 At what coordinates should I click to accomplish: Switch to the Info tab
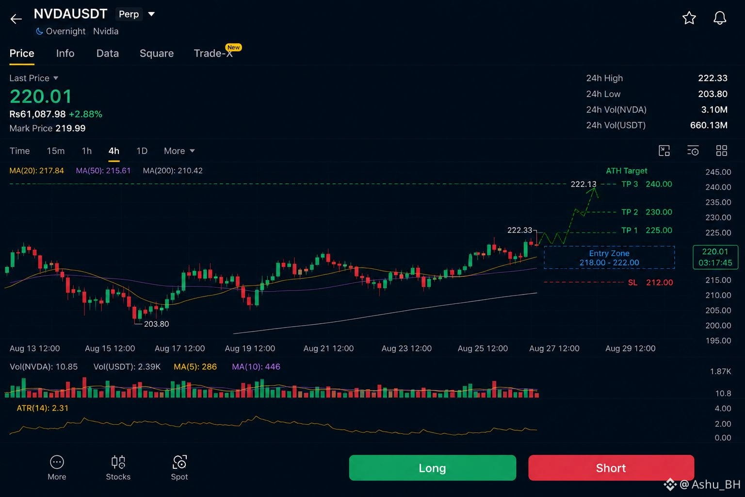pos(65,53)
